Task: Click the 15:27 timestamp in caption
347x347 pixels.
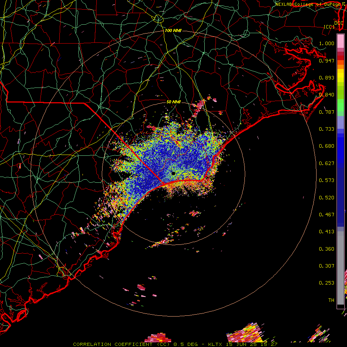Action: pos(268,344)
